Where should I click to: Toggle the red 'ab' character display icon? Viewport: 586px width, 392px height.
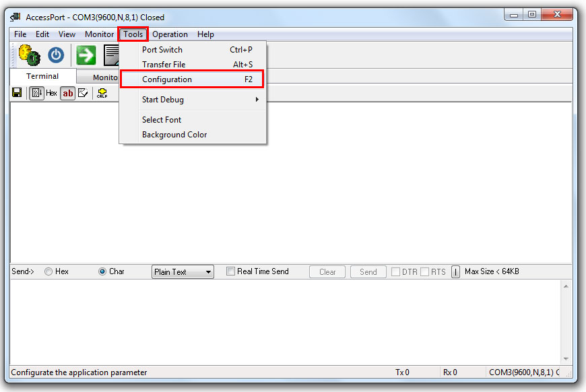coord(67,93)
